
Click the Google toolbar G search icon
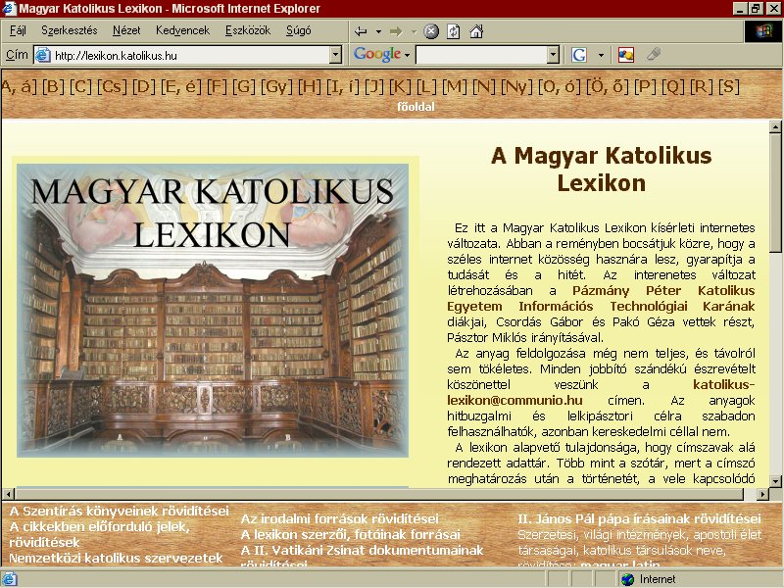click(x=579, y=55)
